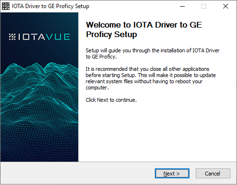Click the 'It is recommended' paragraph
Viewport: 237px width, 185px height.
pos(151,78)
